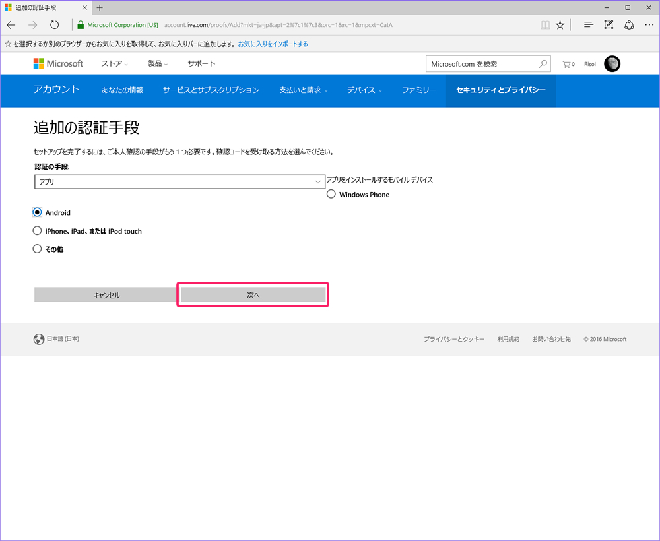Screen dimensions: 660x541
Task: Open サービスとサブスクリプション tab
Action: tap(211, 90)
